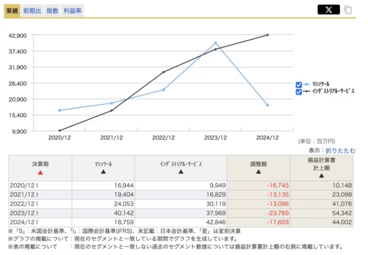Screen dimensions: 368x255
Task: Click the マシンツール peak data point at 2023/12
Action: pyautogui.click(x=215, y=43)
